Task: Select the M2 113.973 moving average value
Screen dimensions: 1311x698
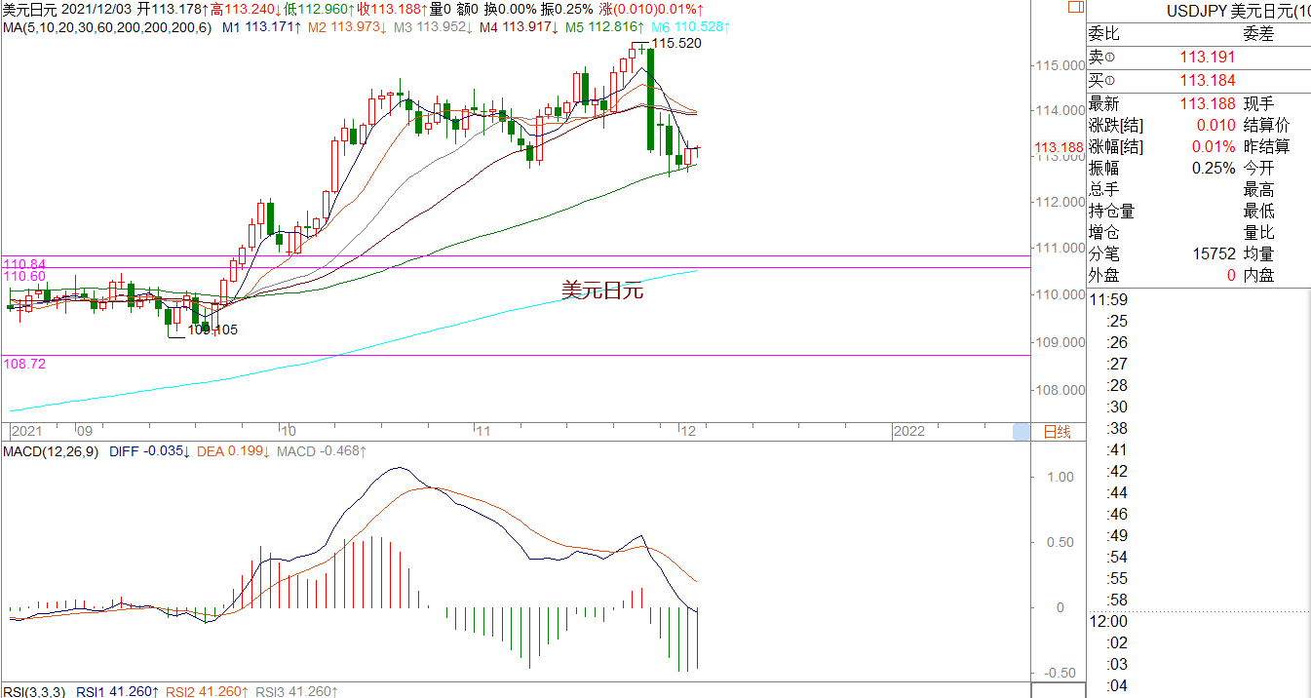Action: click(348, 26)
